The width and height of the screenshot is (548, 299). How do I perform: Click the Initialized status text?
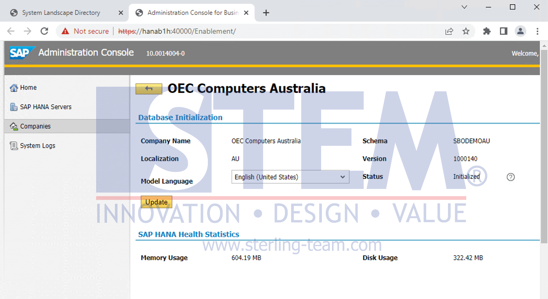[x=467, y=177]
